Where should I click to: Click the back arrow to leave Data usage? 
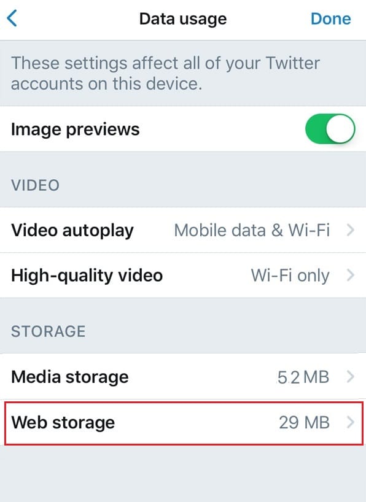click(x=14, y=18)
